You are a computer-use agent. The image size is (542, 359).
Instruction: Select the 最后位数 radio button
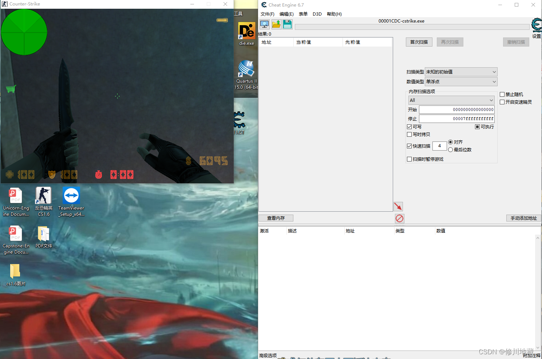(x=451, y=150)
